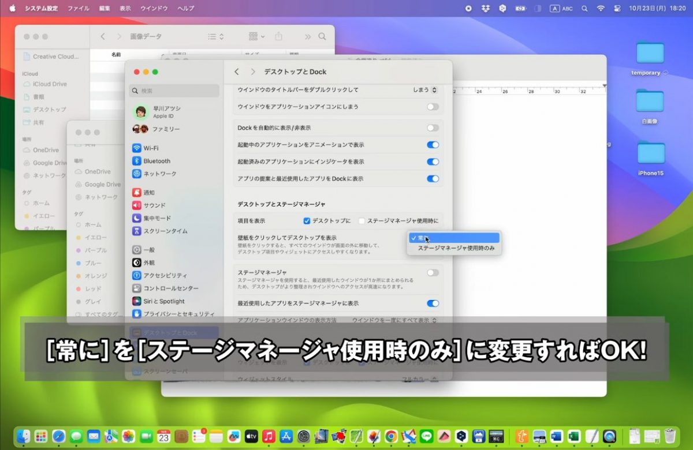Screen dimensions: 693x450
Task: Open Google Chrome from the Dock
Action: pyautogui.click(x=391, y=436)
